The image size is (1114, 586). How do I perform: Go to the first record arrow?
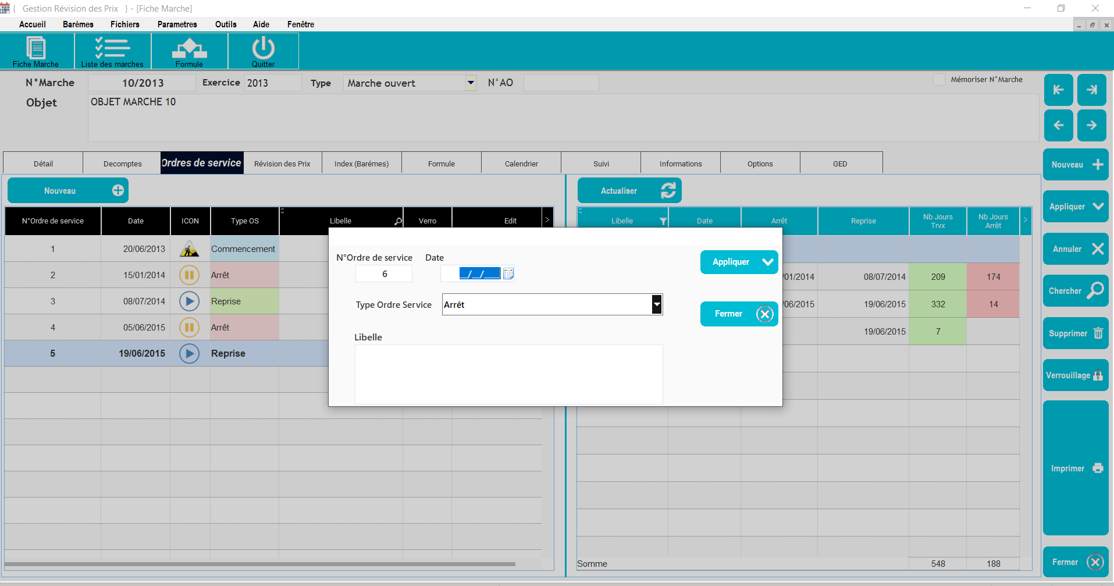pos(1058,90)
